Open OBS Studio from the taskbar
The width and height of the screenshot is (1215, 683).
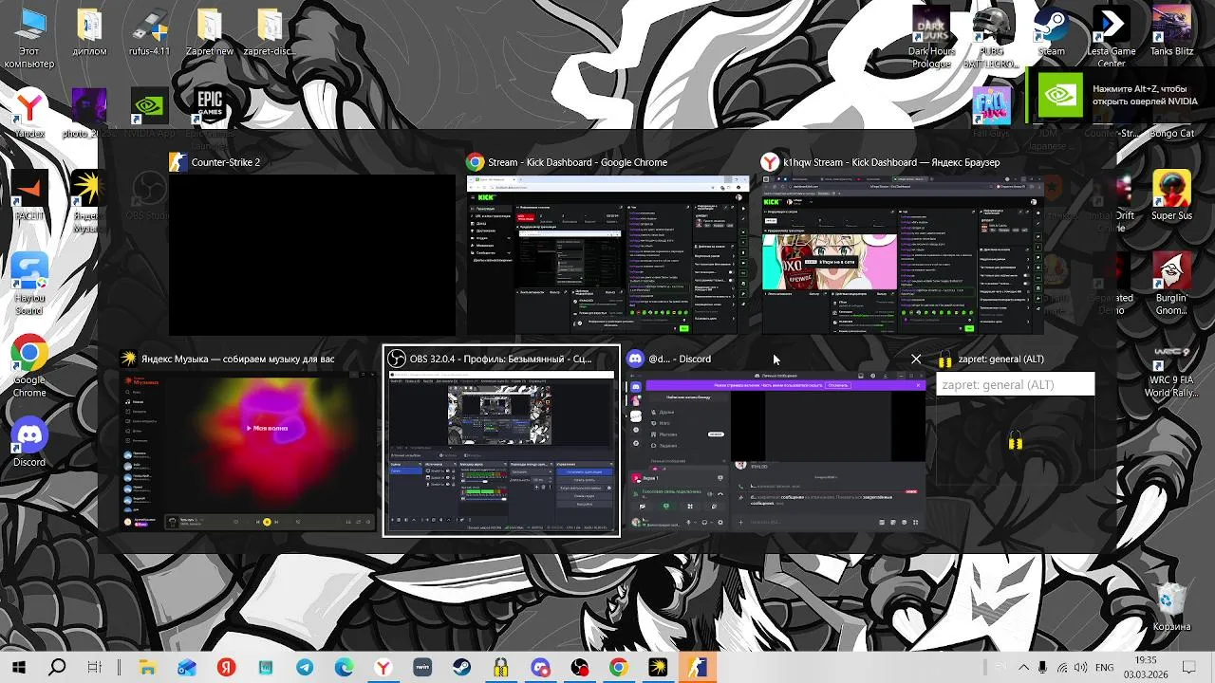(x=579, y=668)
